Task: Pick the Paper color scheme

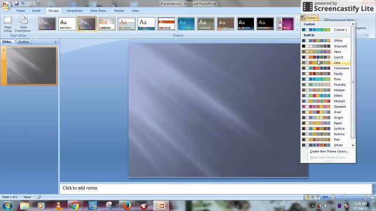Action: (325, 123)
